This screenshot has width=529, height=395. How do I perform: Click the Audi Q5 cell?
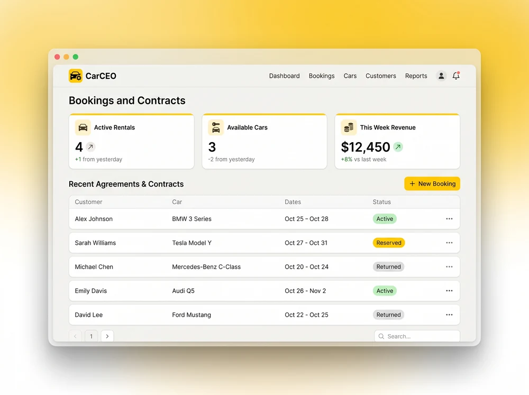point(184,291)
